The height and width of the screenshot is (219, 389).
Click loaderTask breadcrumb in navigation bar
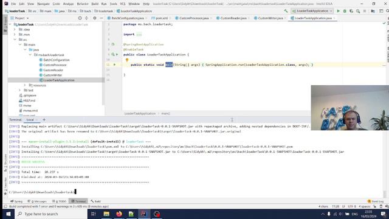pyautogui.click(x=15, y=11)
